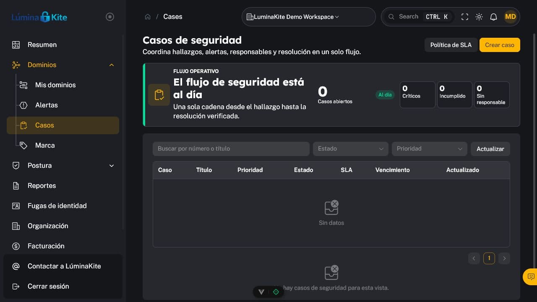Select page 1 in pagination
This screenshot has width=537, height=302.
[x=489, y=258]
